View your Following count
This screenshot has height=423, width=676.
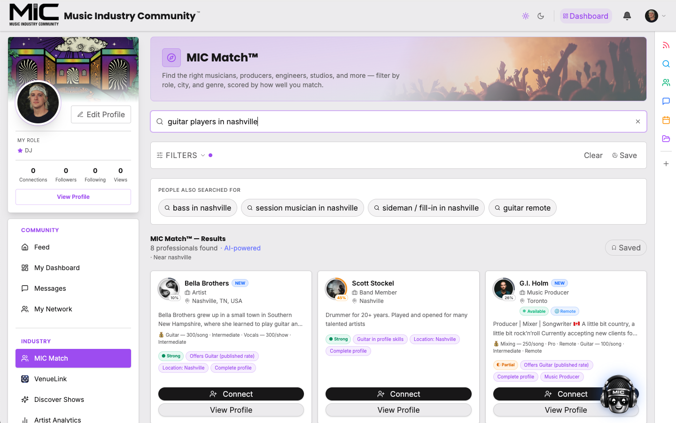coord(95,174)
